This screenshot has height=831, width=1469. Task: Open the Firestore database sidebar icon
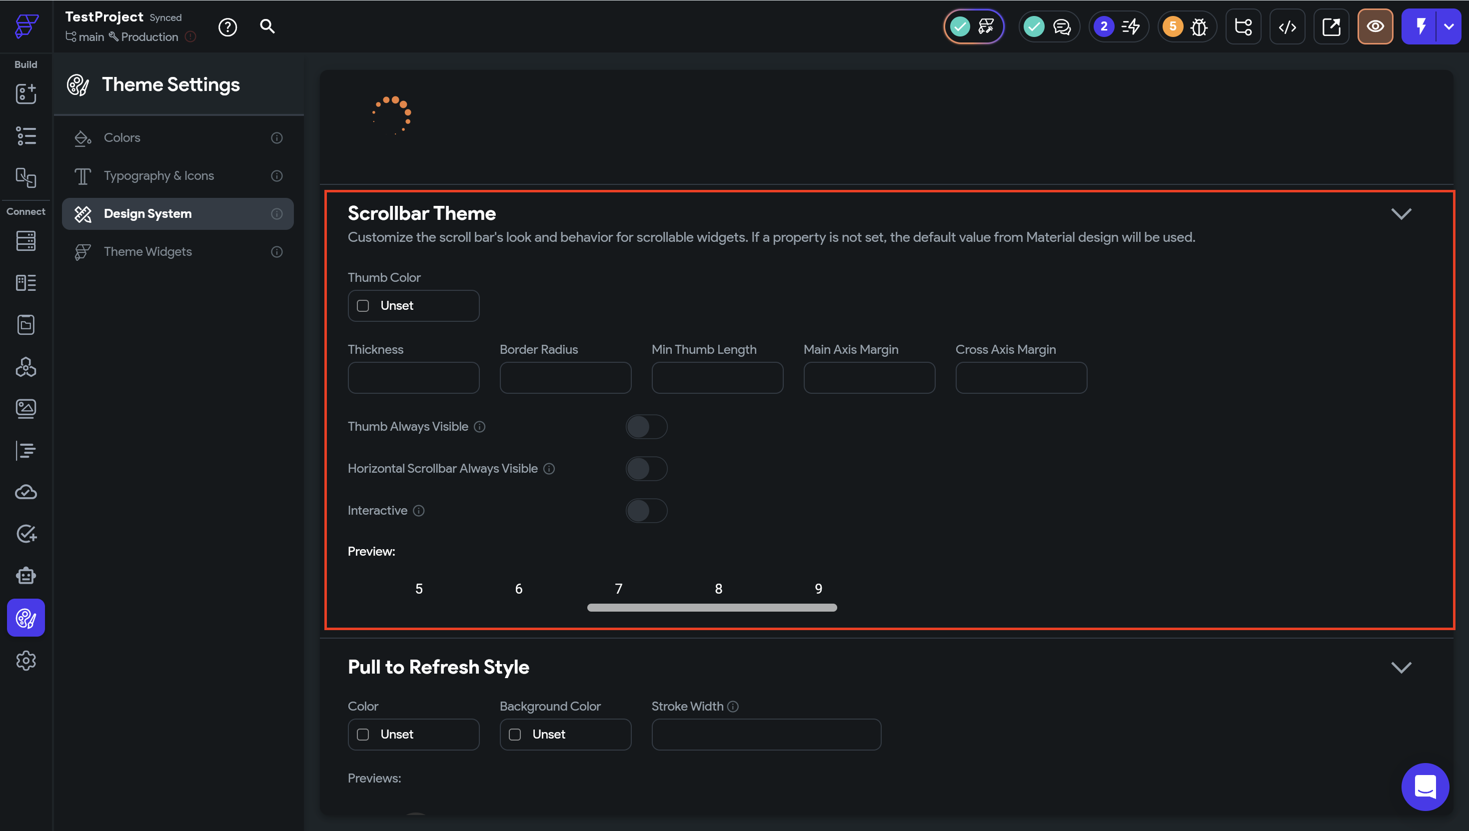coord(25,241)
